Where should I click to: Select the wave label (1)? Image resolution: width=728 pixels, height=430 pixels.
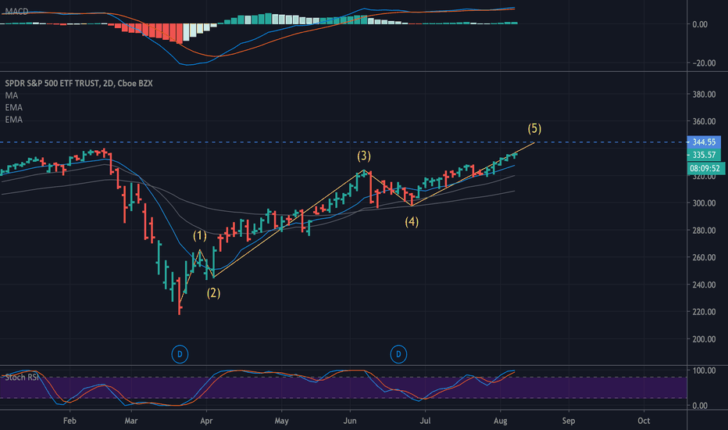click(x=200, y=235)
